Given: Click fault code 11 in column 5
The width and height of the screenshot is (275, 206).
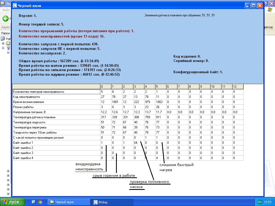Looking at the screenshot, I should [161, 97].
